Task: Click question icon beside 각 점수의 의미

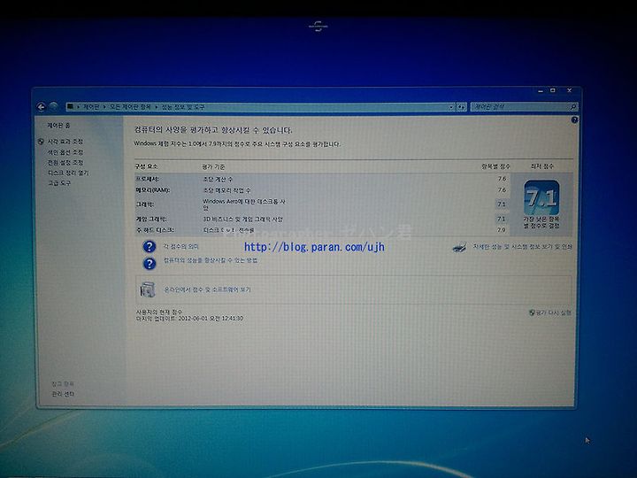Action: click(x=150, y=246)
